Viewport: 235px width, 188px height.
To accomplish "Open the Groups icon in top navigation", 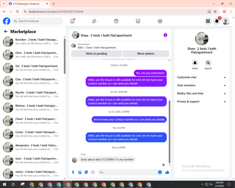I will click(x=160, y=21).
